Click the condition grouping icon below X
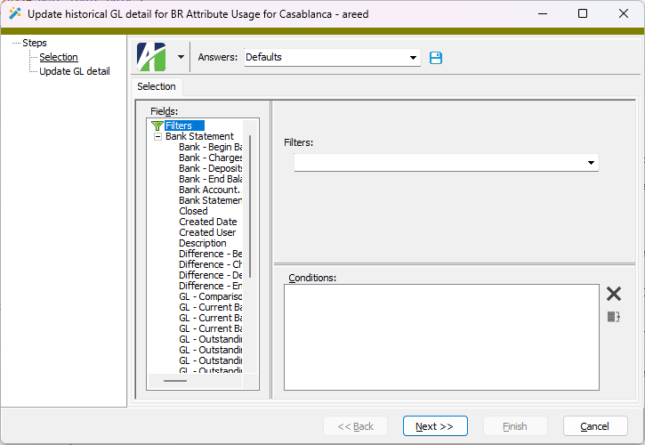This screenshot has height=445, width=645. [613, 317]
